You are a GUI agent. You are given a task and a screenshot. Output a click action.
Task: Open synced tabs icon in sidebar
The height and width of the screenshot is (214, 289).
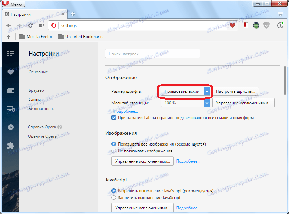click(11, 109)
